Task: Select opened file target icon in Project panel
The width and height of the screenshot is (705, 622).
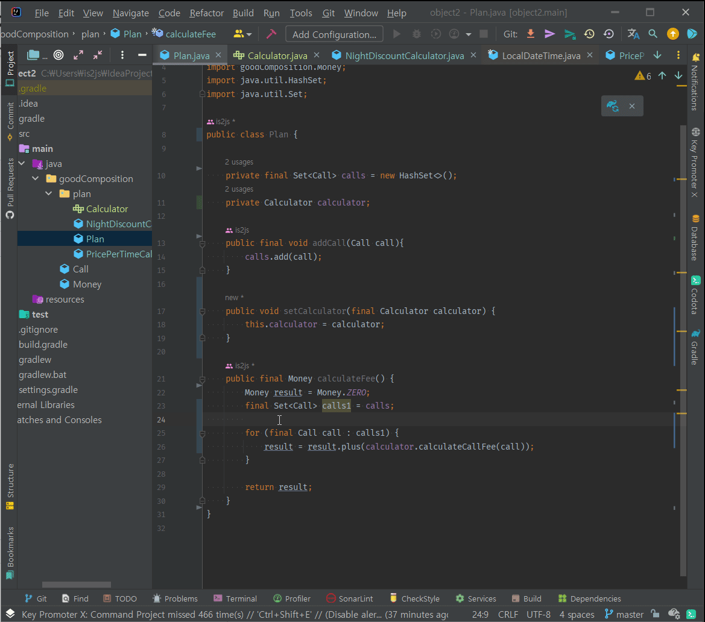Action: [58, 55]
